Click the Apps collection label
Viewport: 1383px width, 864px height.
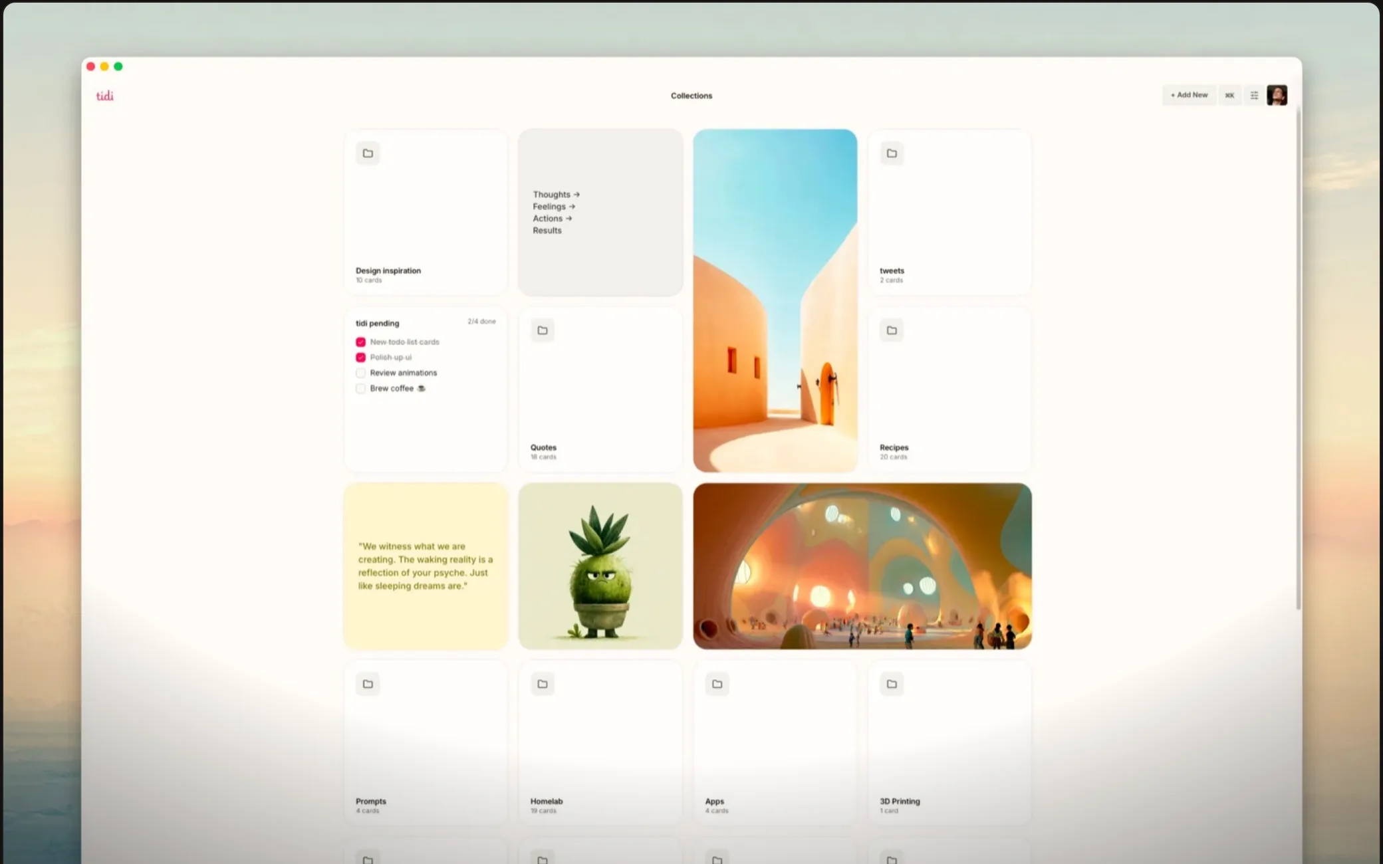[x=715, y=802]
